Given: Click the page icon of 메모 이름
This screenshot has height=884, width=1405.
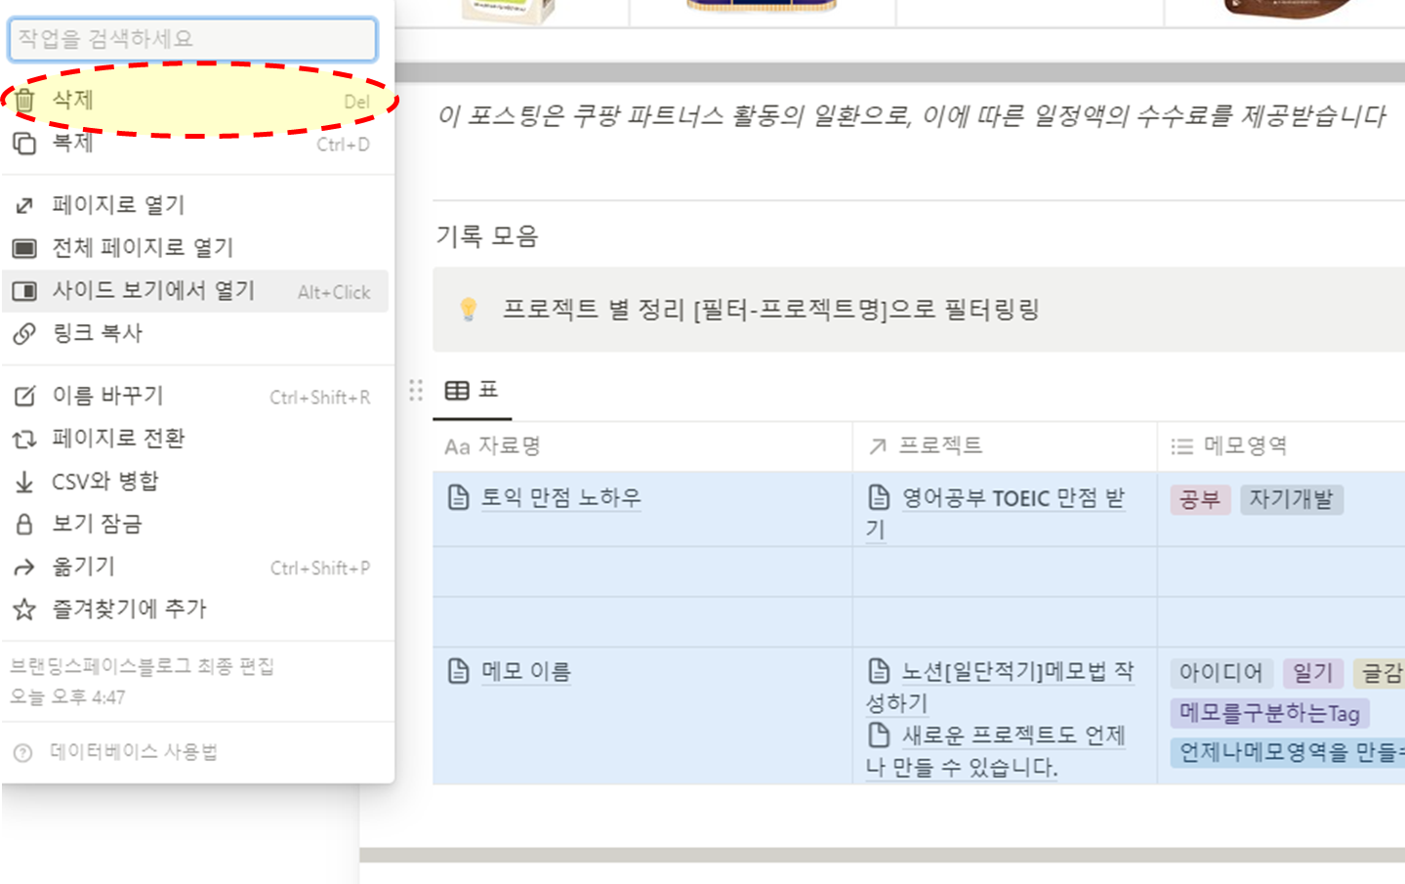Looking at the screenshot, I should point(458,671).
